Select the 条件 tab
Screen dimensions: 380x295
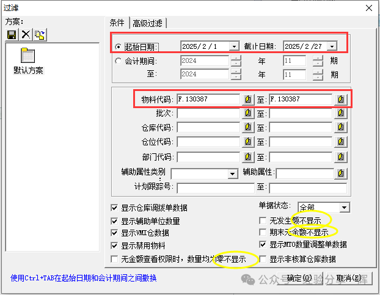pos(117,23)
